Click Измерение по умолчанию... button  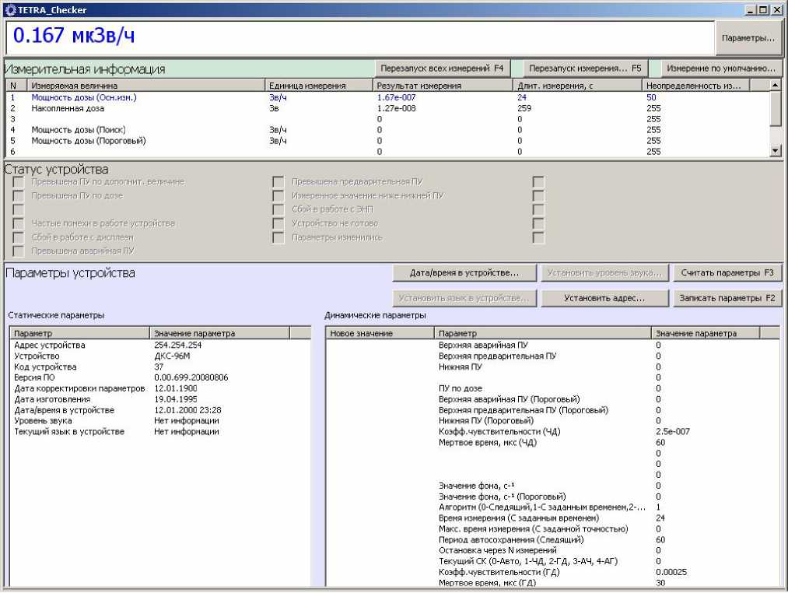point(720,68)
